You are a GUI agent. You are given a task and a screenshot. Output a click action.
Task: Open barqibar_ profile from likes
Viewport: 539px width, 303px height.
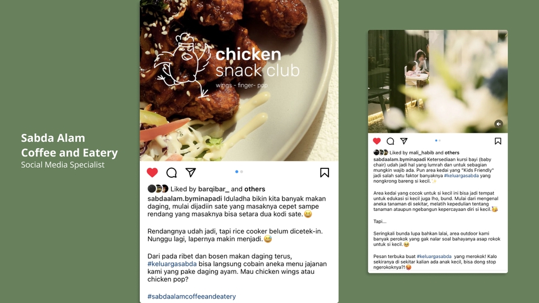click(213, 189)
